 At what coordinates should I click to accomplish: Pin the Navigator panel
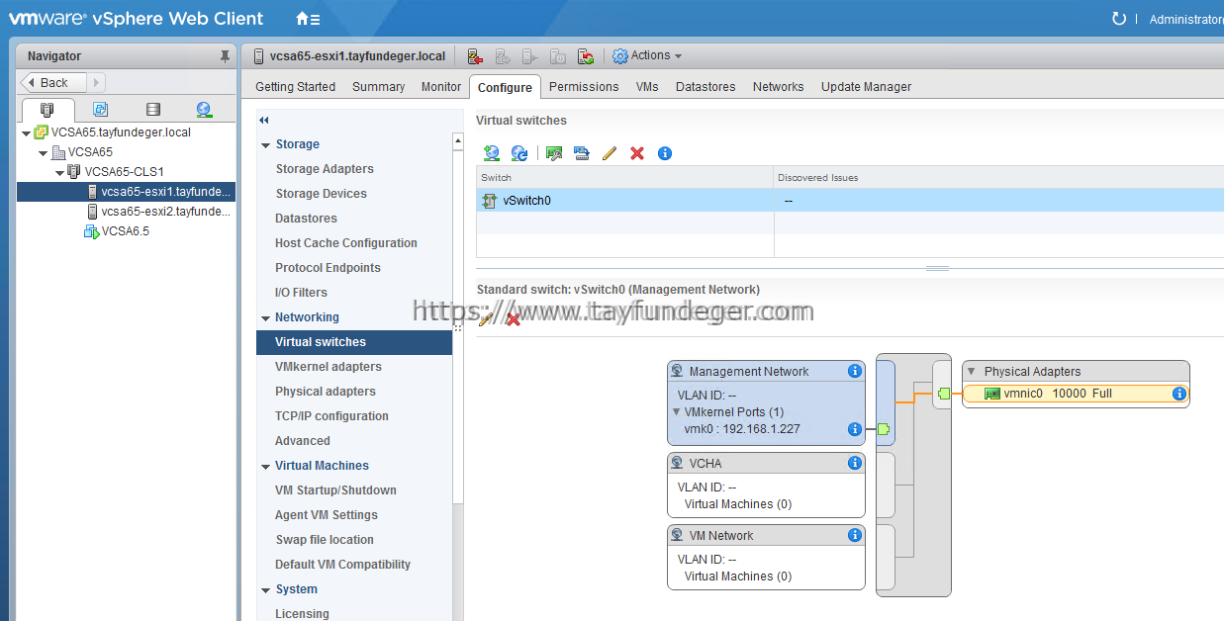pos(225,56)
